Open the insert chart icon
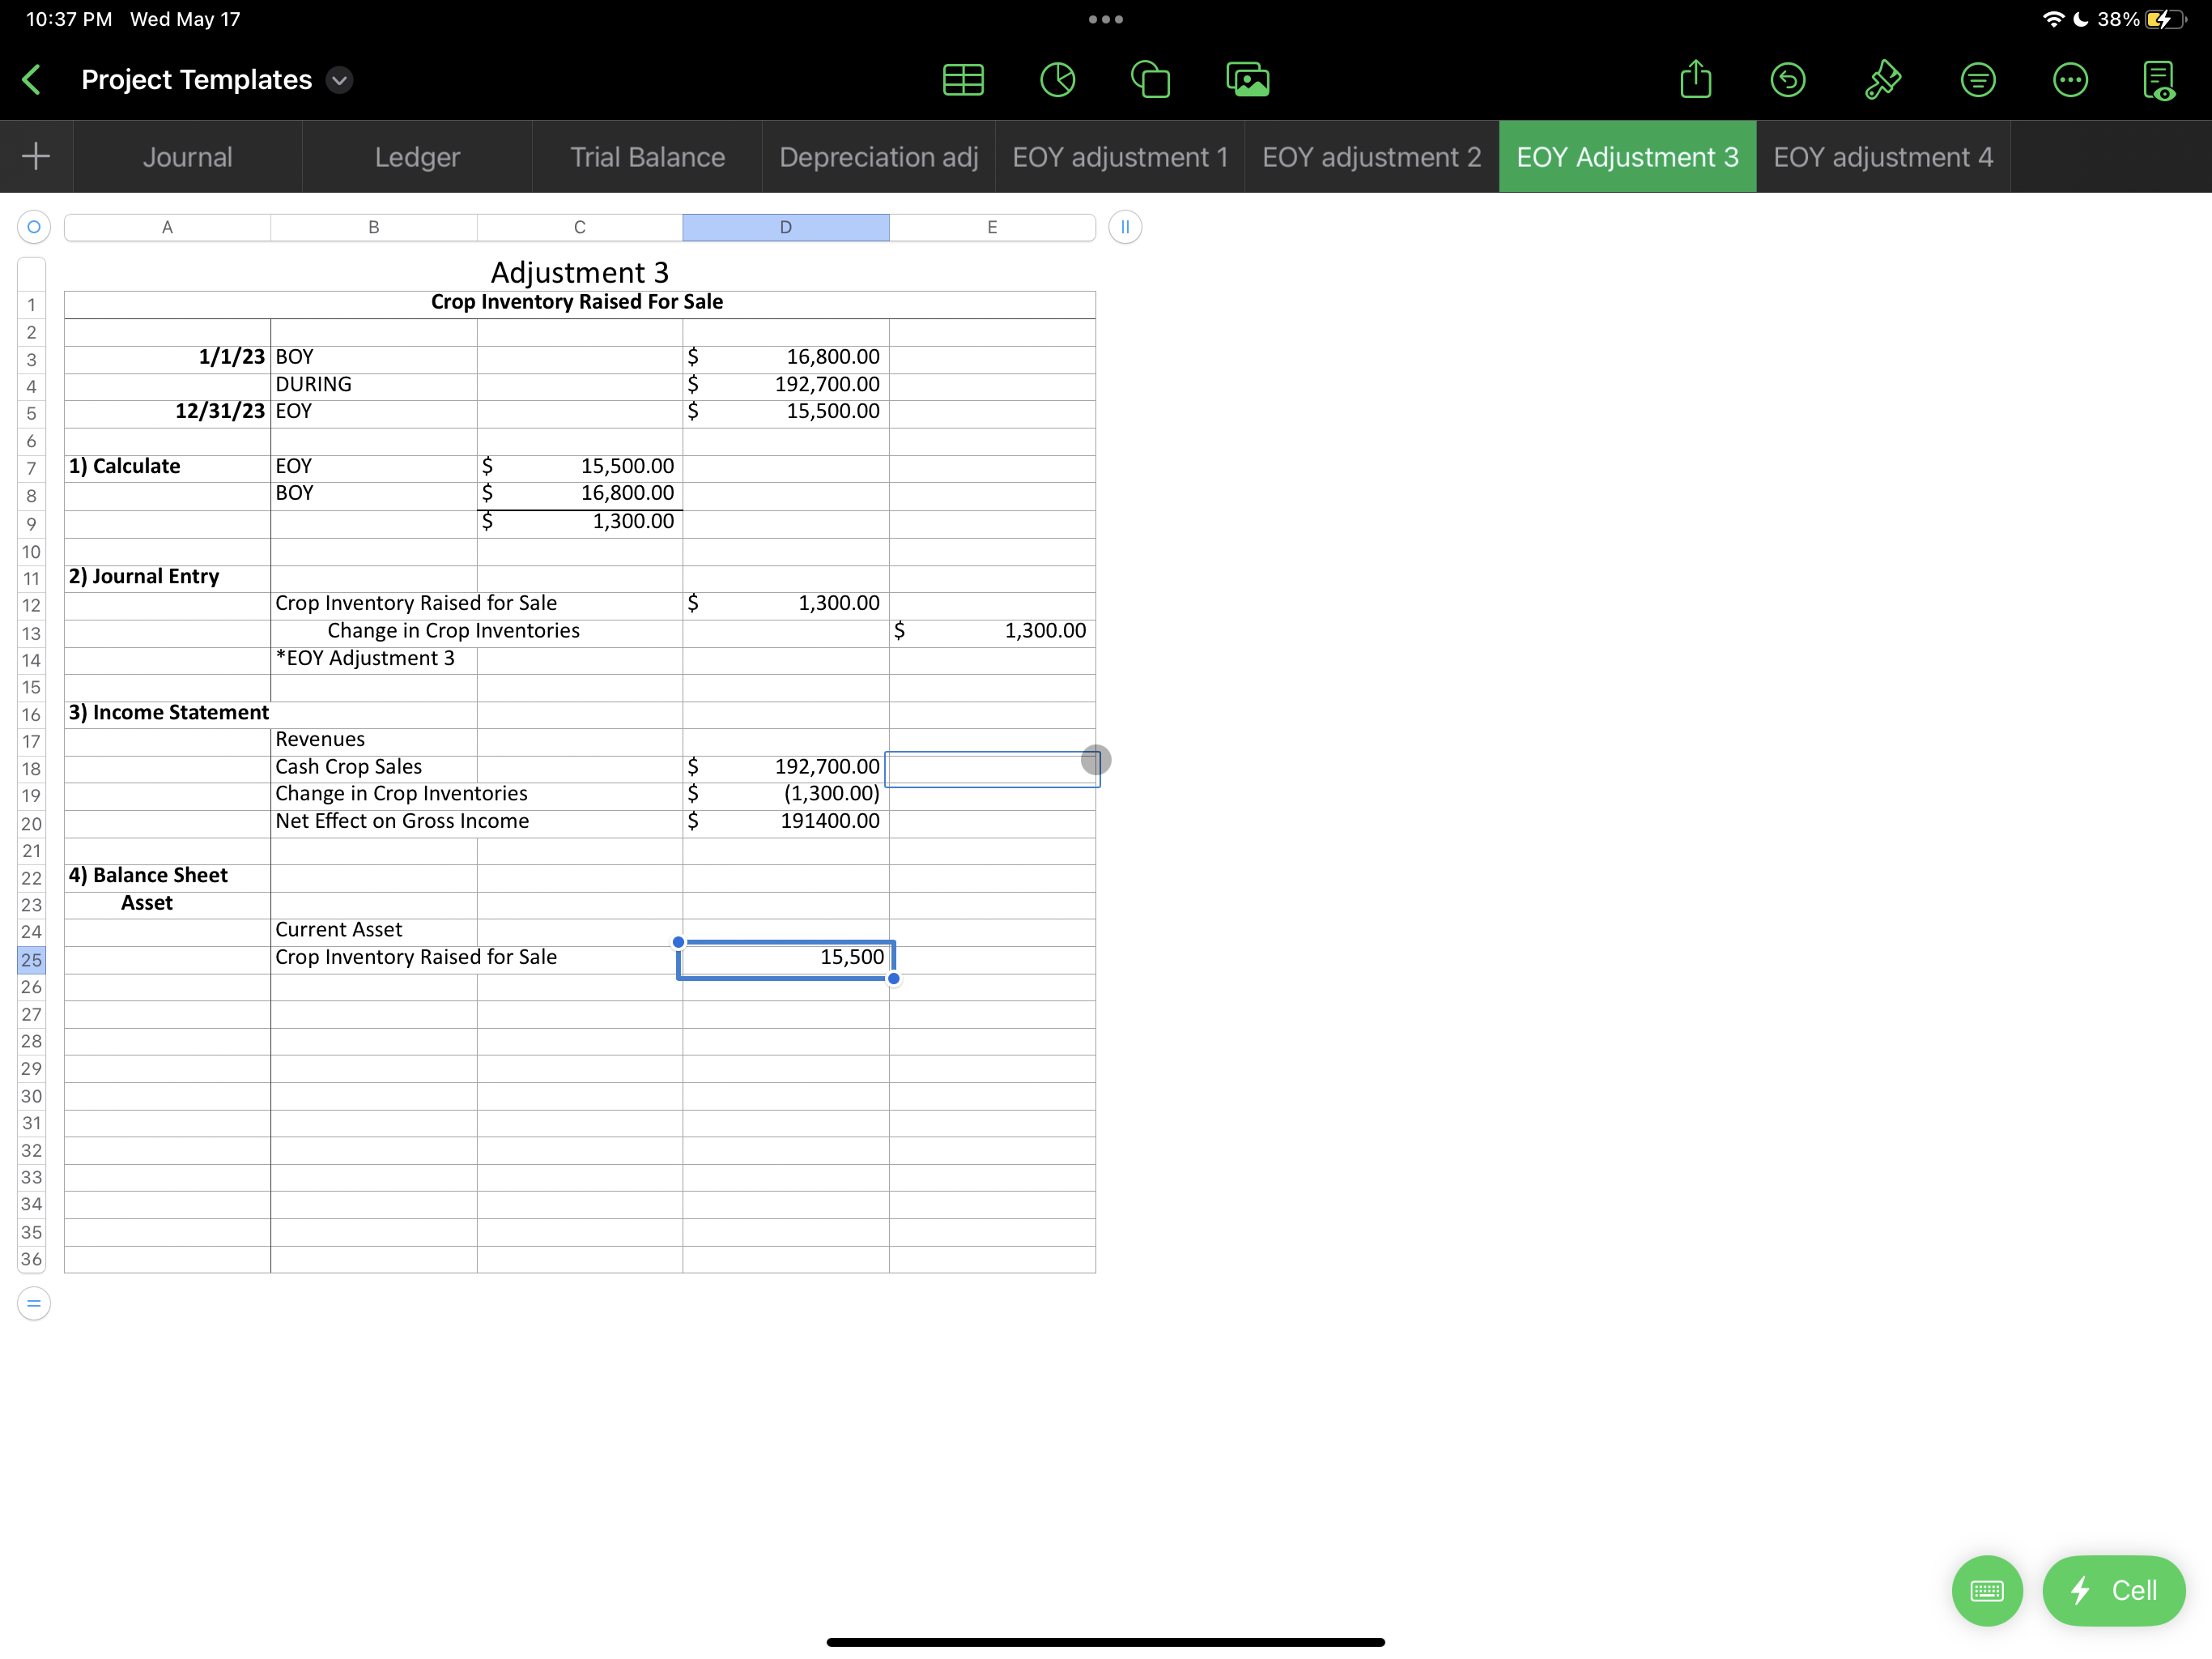Image resolution: width=2212 pixels, height=1659 pixels. (1057, 80)
